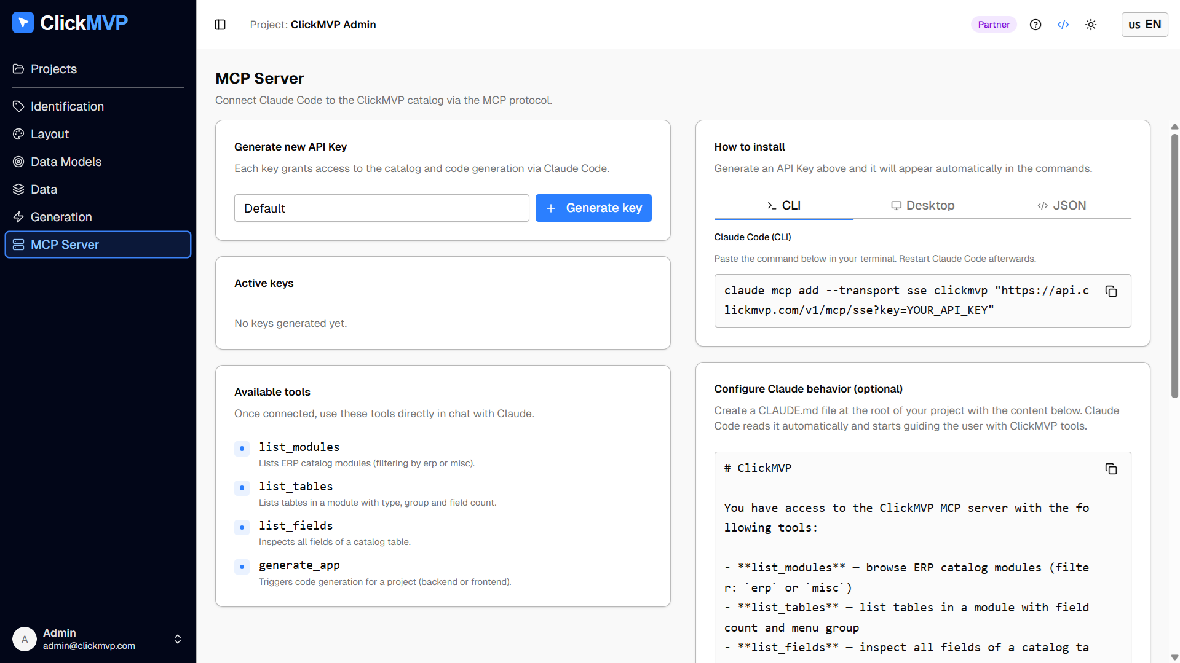This screenshot has height=663, width=1180.
Task: Click the code brackets icon in header
Action: tap(1063, 25)
